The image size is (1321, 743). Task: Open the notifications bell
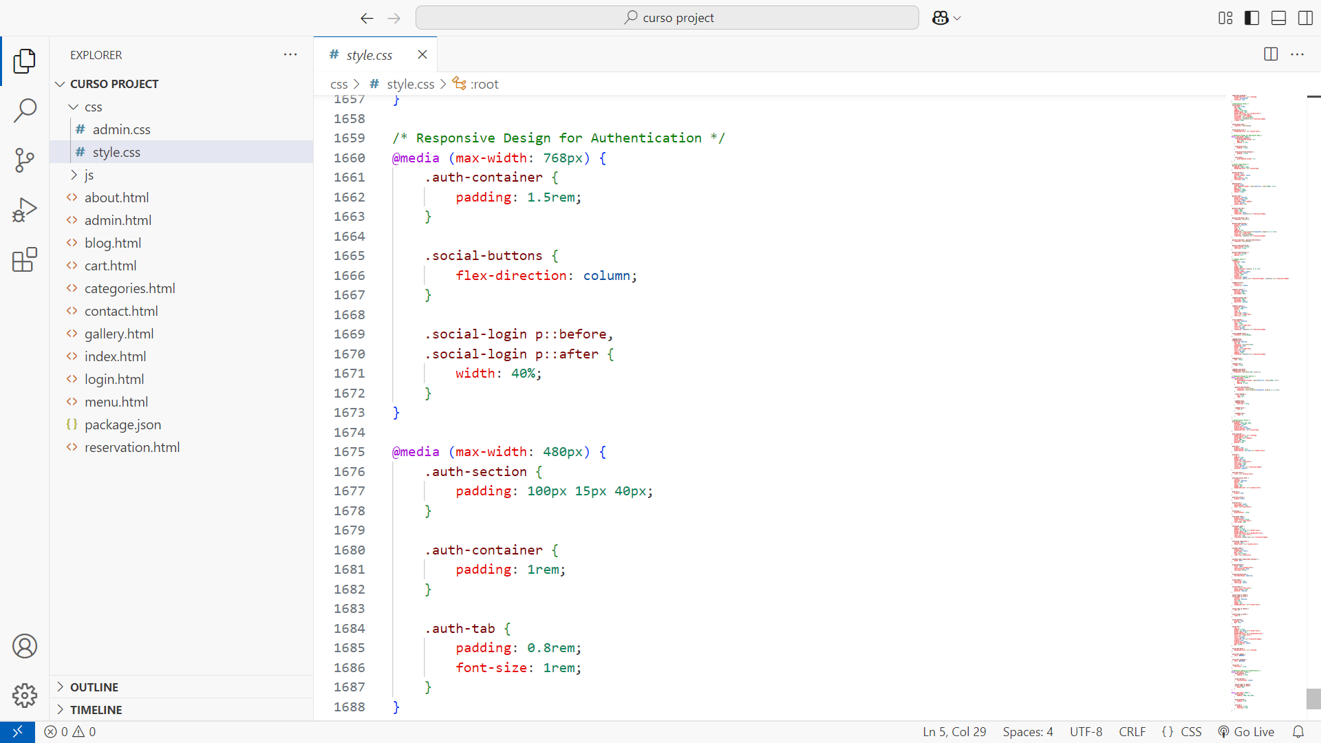pyautogui.click(x=1298, y=732)
